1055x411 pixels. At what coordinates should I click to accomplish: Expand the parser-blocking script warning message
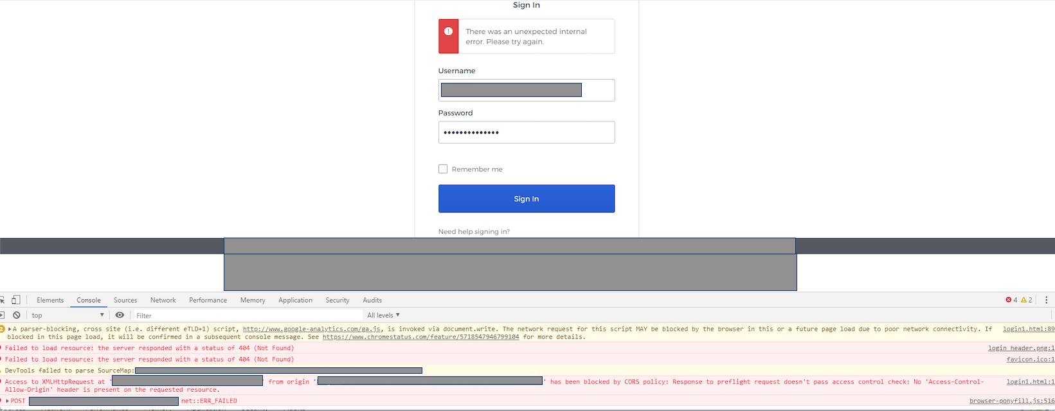(10, 329)
